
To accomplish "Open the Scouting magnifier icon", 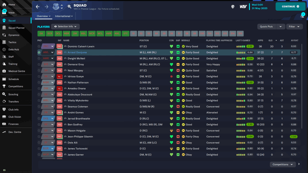I will point(4,94).
